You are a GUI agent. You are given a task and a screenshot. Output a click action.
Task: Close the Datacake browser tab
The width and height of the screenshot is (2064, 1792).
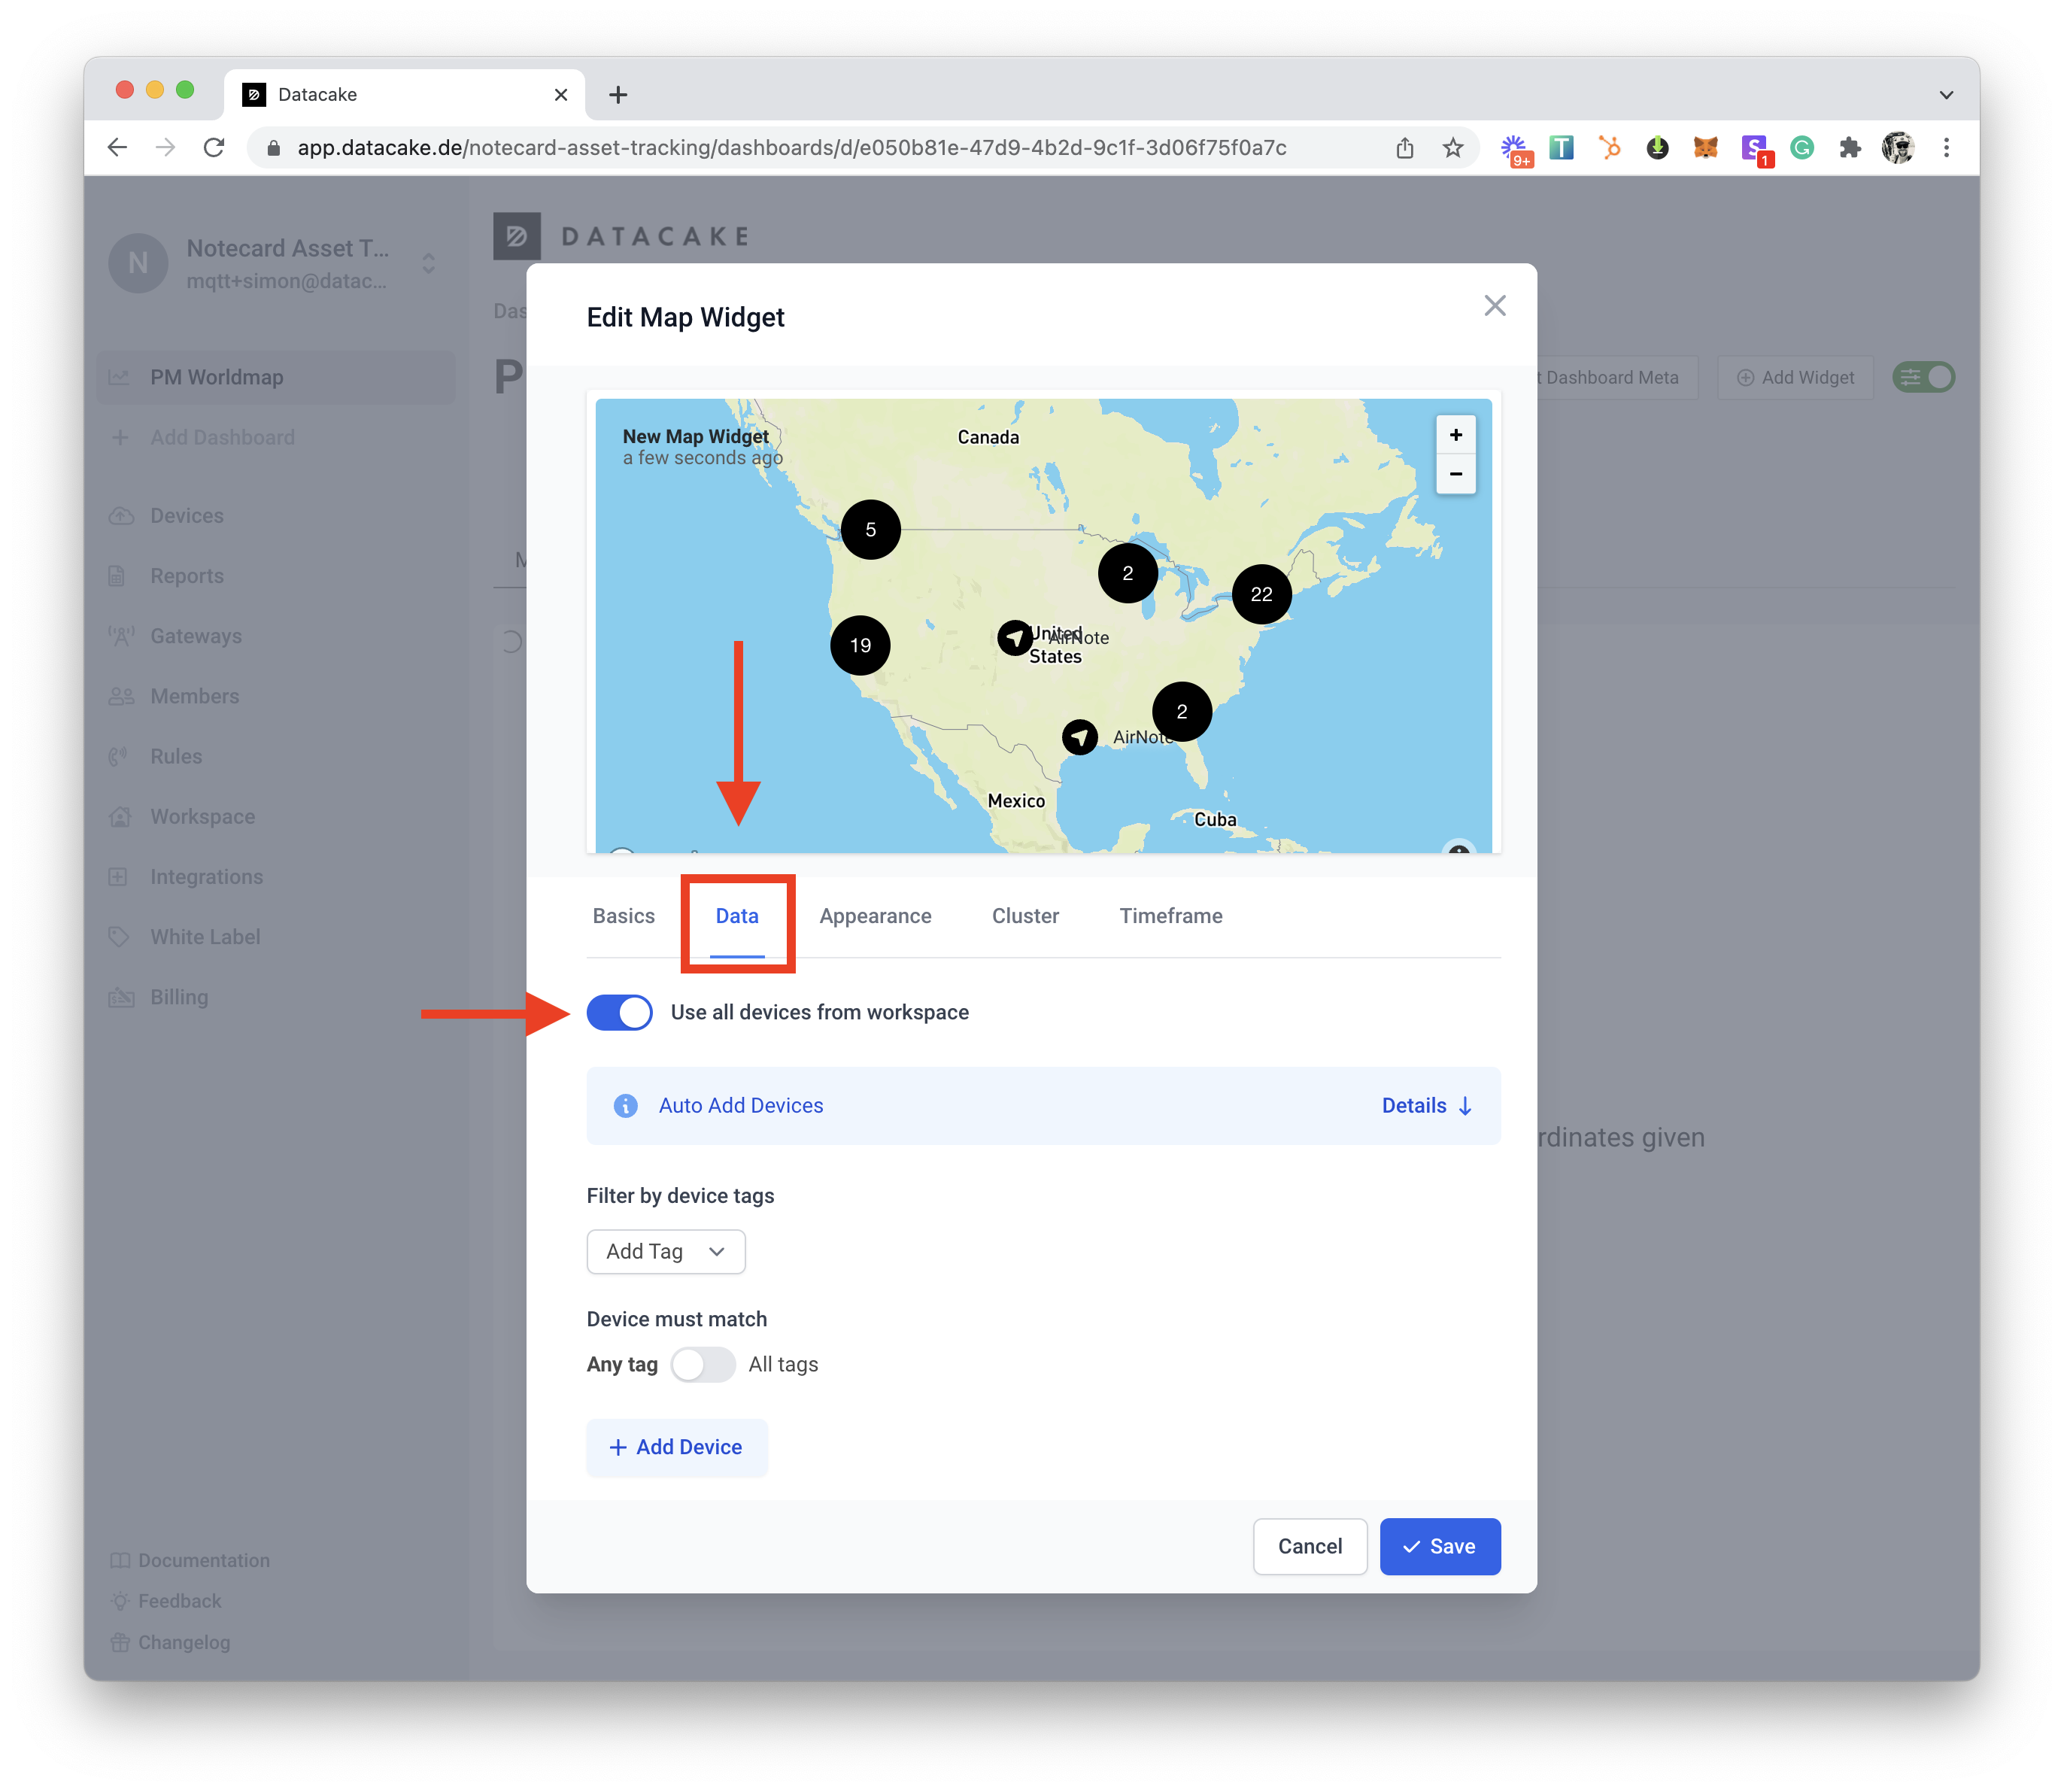(x=561, y=95)
